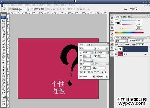Select the Blur tool
The image size is (150, 108).
[4, 60]
